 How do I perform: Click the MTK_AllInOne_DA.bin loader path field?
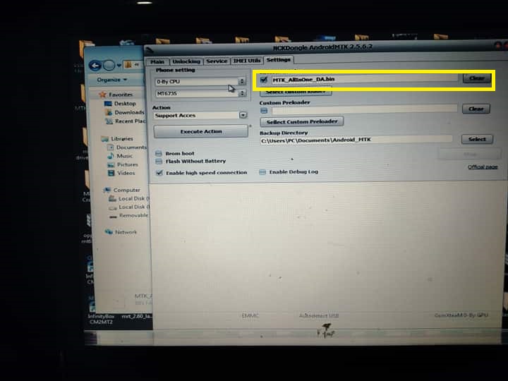point(364,79)
